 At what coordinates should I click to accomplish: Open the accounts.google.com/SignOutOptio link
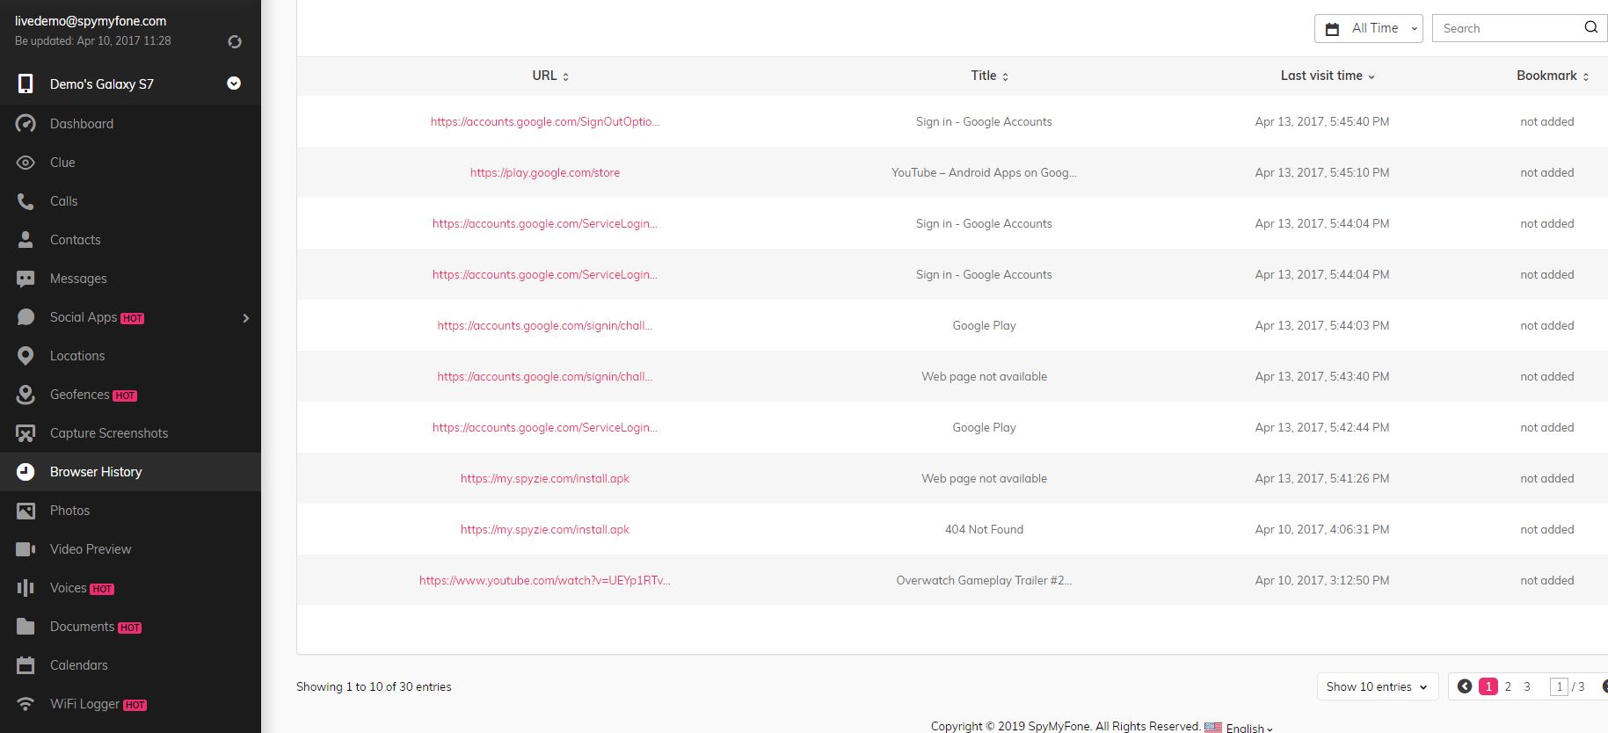click(545, 121)
